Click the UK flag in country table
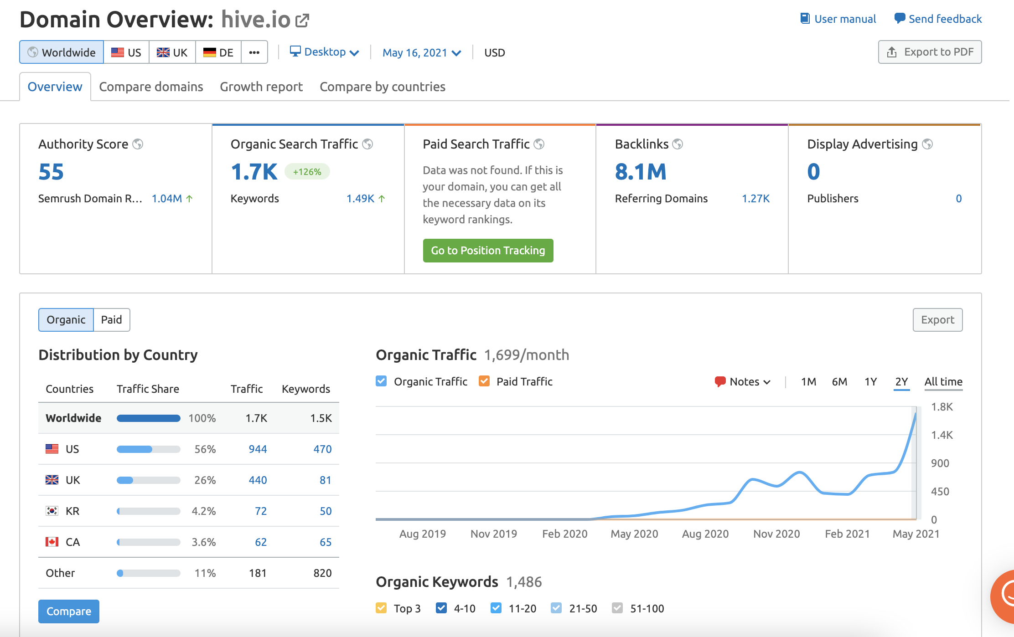Viewport: 1014px width, 637px height. (52, 480)
